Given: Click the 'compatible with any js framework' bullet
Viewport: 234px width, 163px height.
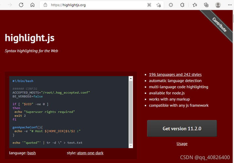Looking at the screenshot, I should point(179,105).
